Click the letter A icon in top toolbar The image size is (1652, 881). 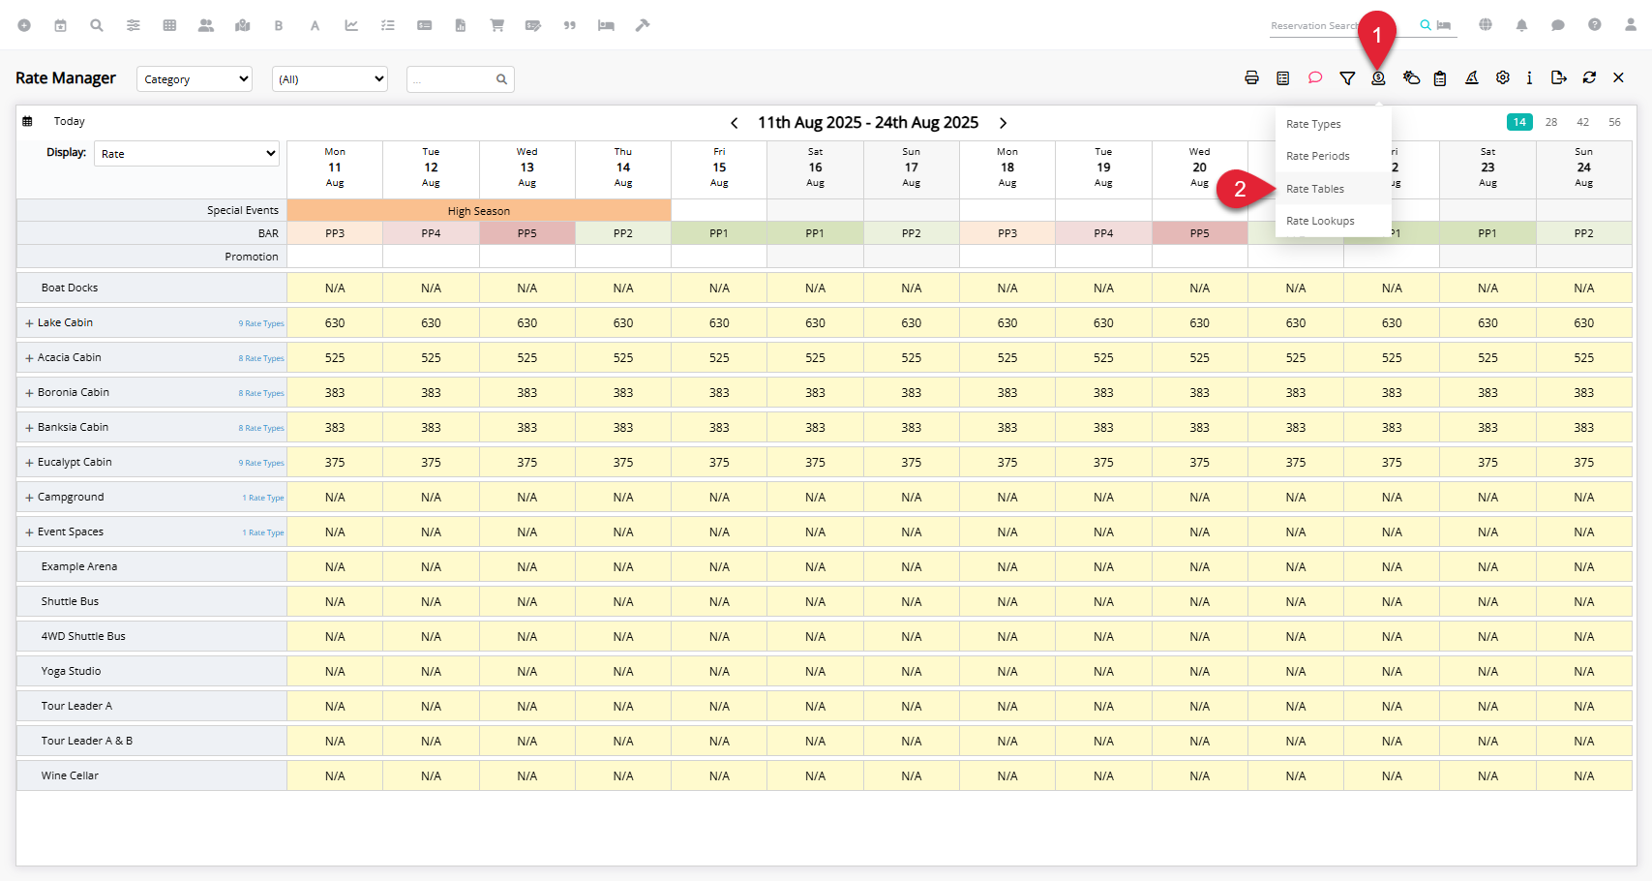tap(315, 25)
